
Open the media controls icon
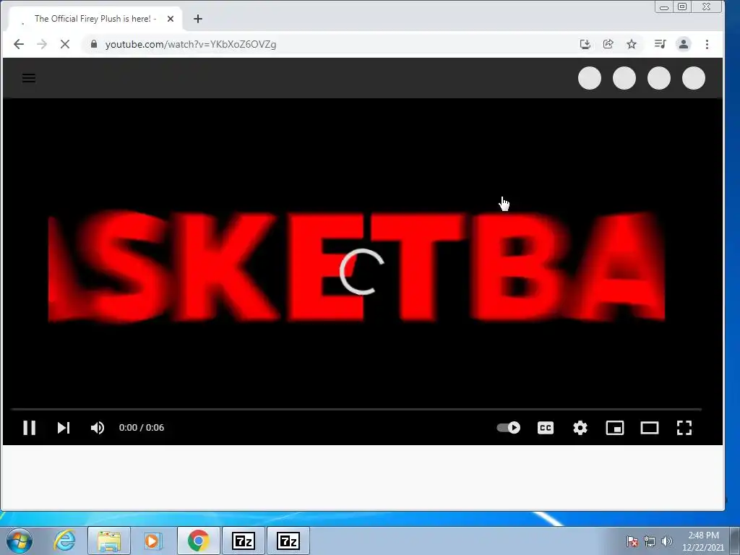click(x=660, y=44)
